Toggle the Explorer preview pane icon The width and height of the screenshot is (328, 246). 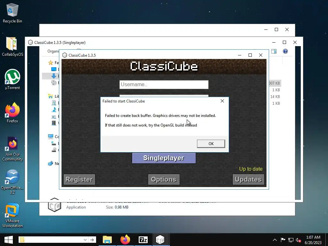click(274, 51)
